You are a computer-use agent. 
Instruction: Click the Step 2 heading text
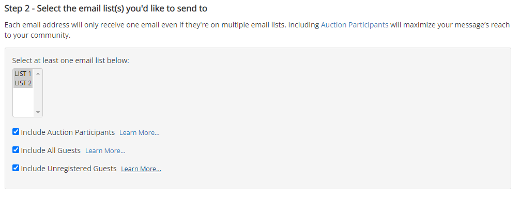click(x=106, y=9)
